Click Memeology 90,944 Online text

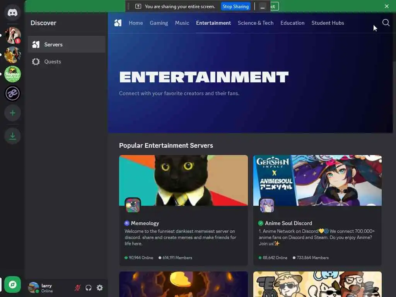tap(141, 258)
